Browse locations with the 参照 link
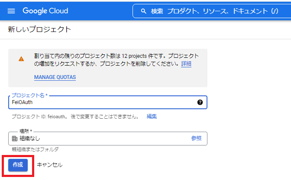Screen dimensions: 291x180 point(196,139)
